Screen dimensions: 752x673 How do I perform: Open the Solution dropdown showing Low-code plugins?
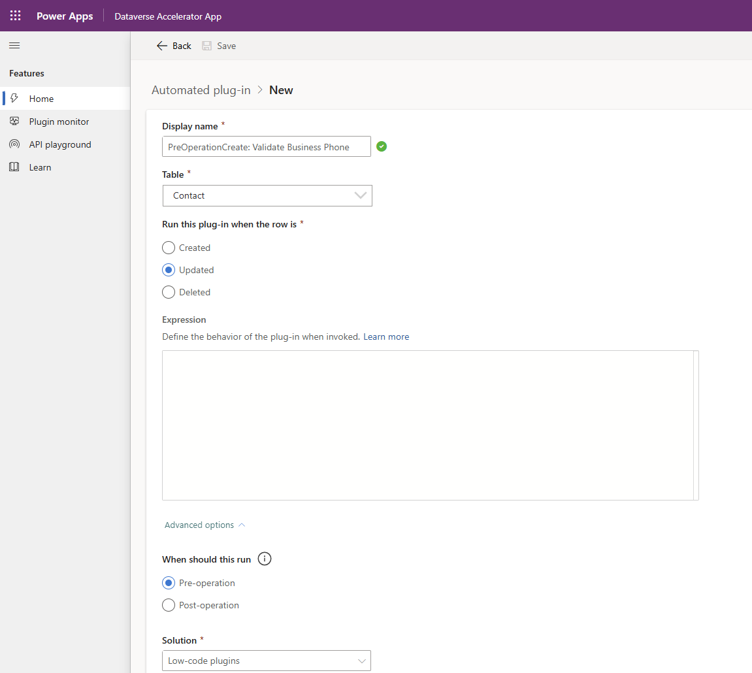tap(266, 661)
